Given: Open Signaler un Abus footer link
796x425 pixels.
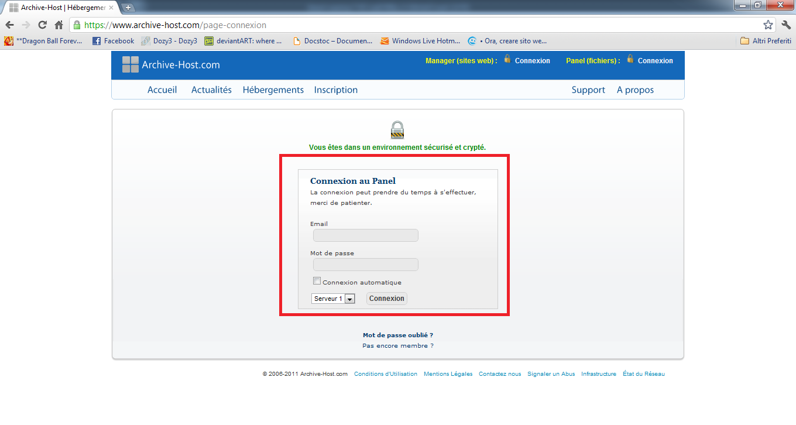Looking at the screenshot, I should point(551,374).
